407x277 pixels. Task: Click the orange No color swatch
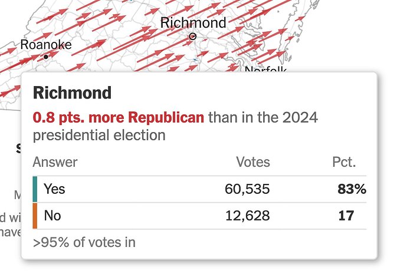point(35,216)
